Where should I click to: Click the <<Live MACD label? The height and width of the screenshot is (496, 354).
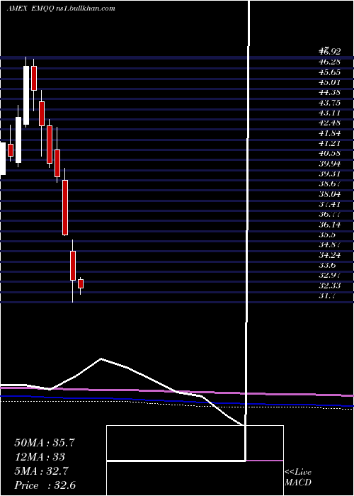pyautogui.click(x=298, y=478)
